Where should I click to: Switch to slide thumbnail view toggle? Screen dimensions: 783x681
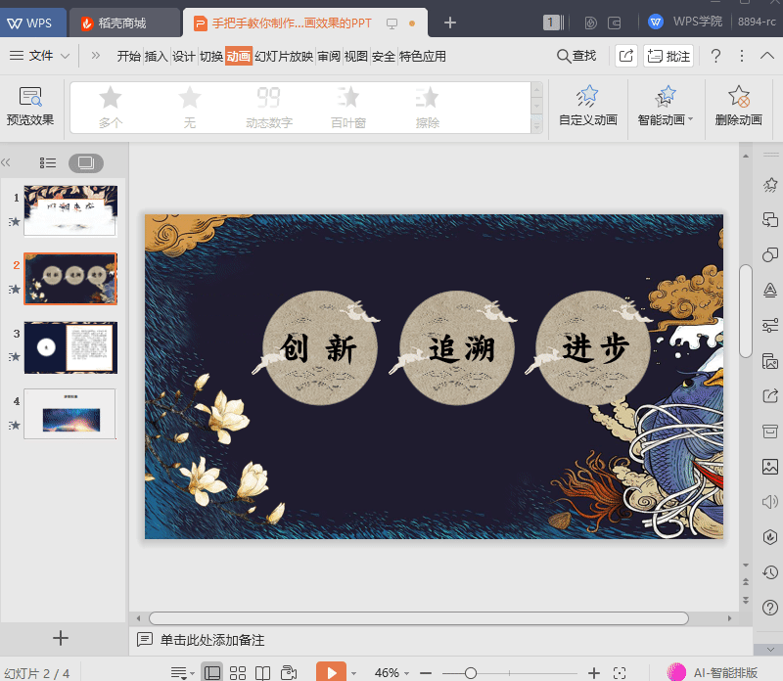(x=86, y=162)
